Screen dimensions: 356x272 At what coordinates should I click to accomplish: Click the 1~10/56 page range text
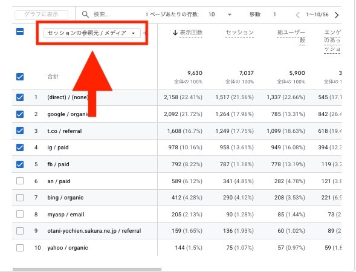coord(317,15)
